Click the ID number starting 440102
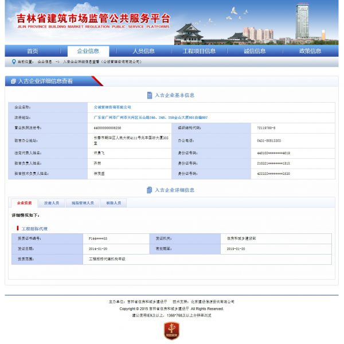Image resolution: width=344 pixels, height=344 pixels. [x=273, y=153]
